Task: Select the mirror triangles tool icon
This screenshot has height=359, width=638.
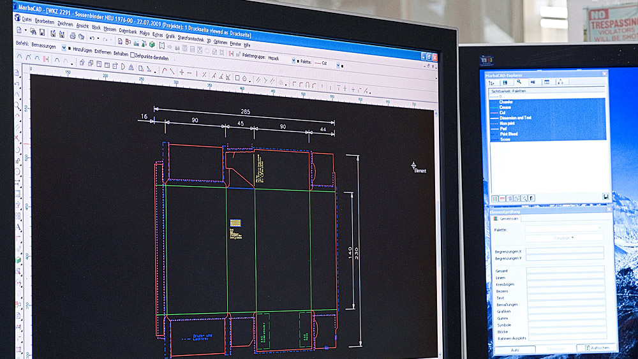Action: coord(131,68)
